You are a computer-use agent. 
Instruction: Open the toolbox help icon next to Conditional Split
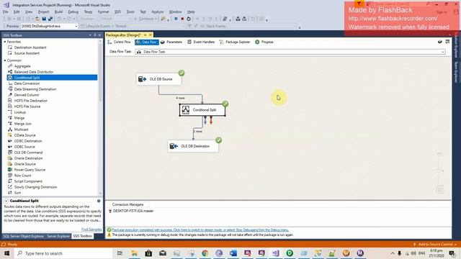99,201
